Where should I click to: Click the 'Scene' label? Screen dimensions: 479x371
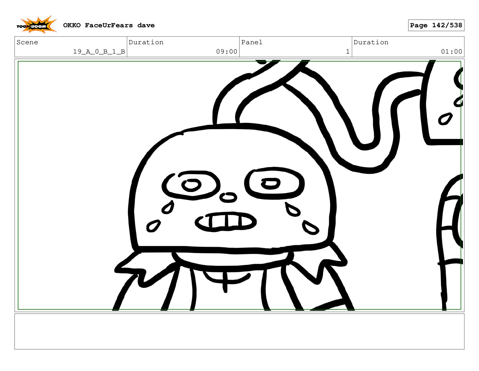(x=27, y=42)
